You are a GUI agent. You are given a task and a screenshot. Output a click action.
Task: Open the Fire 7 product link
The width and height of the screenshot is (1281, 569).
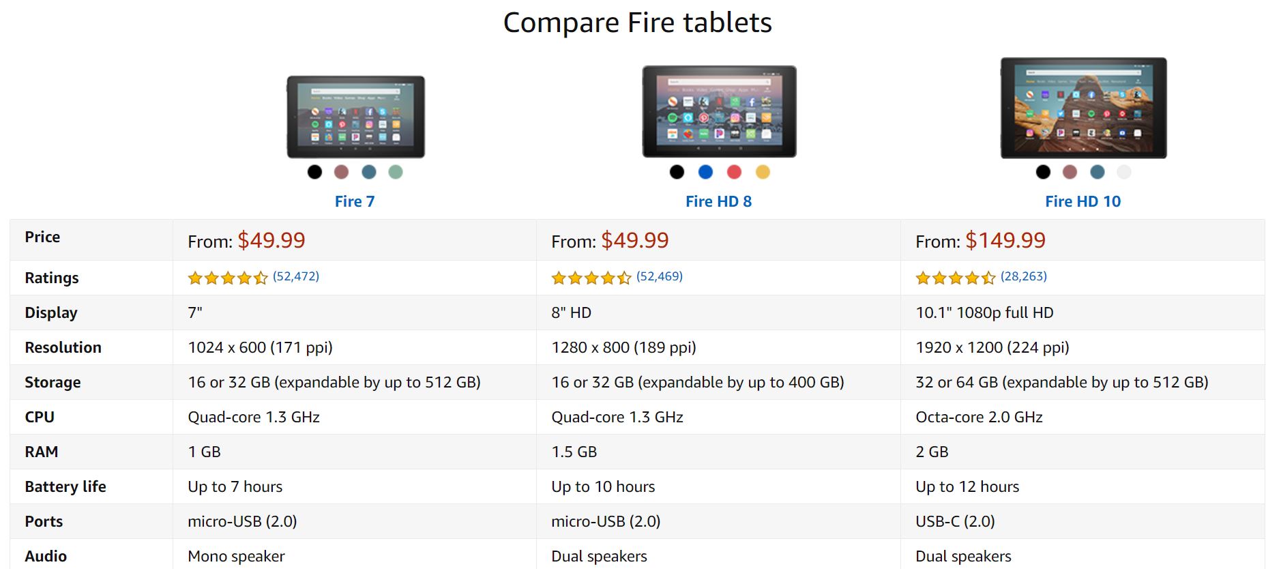pyautogui.click(x=355, y=201)
